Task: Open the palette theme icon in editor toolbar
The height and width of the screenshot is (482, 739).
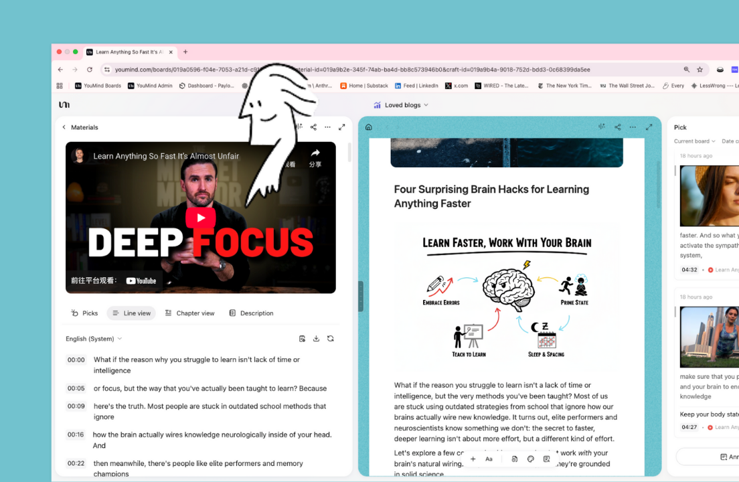Action: pyautogui.click(x=531, y=459)
